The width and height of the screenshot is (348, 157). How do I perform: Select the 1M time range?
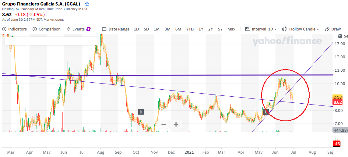tap(157, 29)
